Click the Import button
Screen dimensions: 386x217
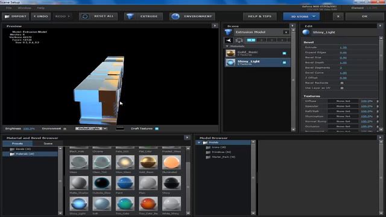tap(16, 16)
